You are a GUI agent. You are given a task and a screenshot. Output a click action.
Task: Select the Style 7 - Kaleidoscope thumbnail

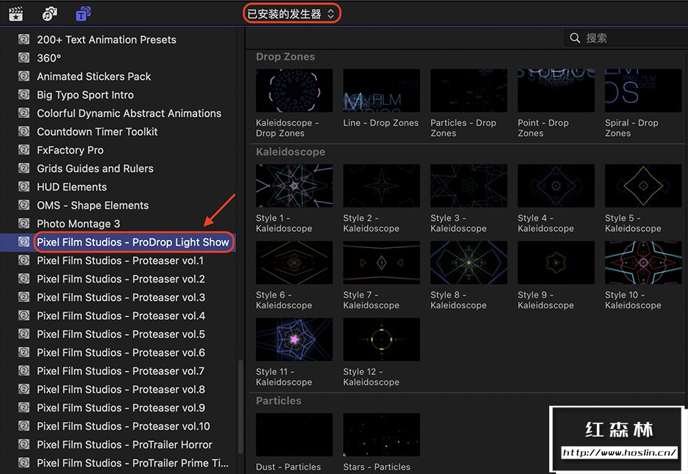coord(381,262)
